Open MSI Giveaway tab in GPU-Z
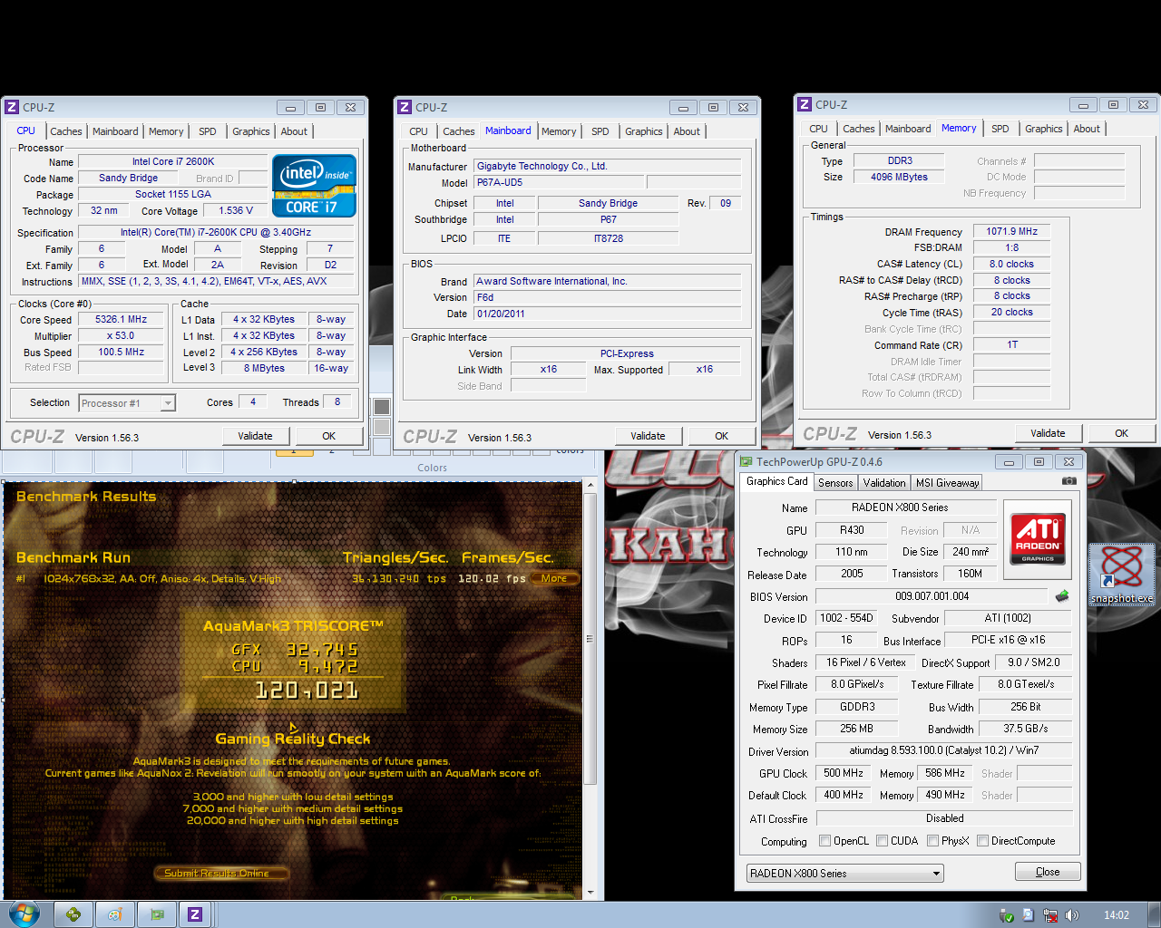 947,483
